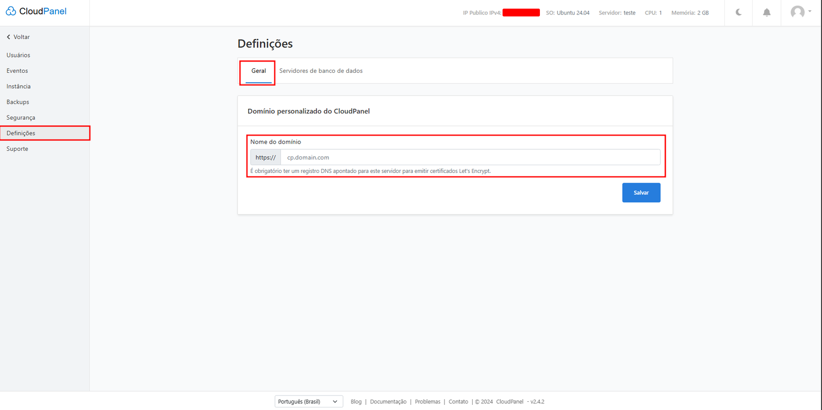This screenshot has height=410, width=822.
Task: Go to Backups in the sidebar
Action: click(x=18, y=102)
